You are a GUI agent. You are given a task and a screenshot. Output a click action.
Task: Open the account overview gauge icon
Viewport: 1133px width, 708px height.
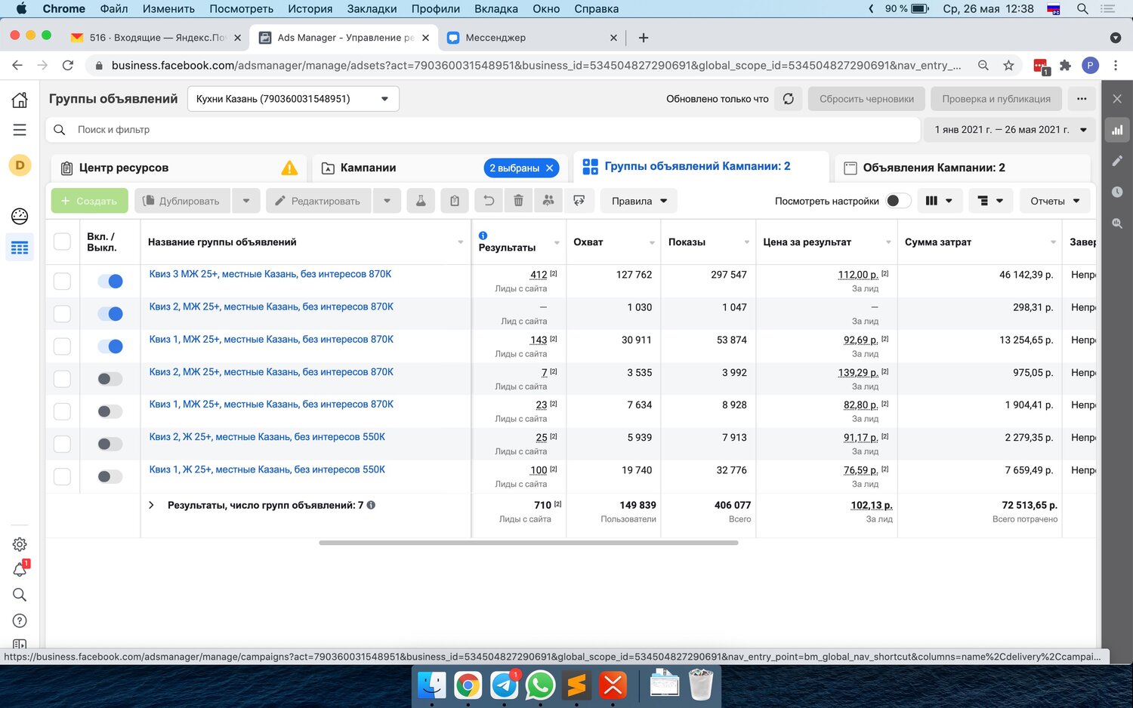(20, 217)
